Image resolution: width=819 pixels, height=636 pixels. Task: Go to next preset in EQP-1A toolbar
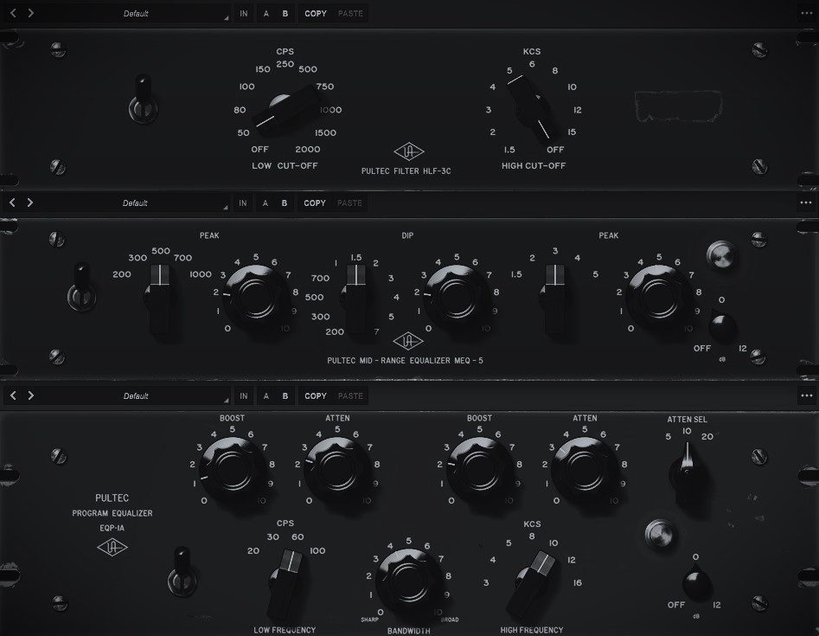pyautogui.click(x=31, y=395)
